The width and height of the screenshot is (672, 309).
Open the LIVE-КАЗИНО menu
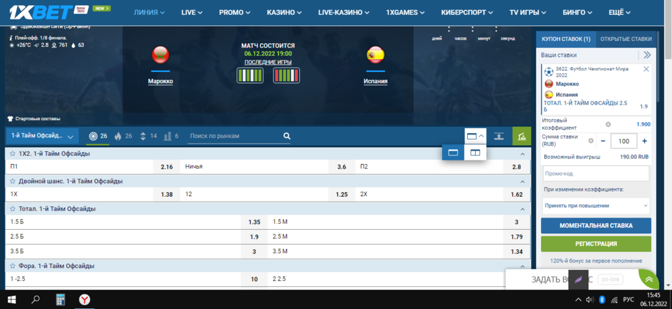point(343,13)
